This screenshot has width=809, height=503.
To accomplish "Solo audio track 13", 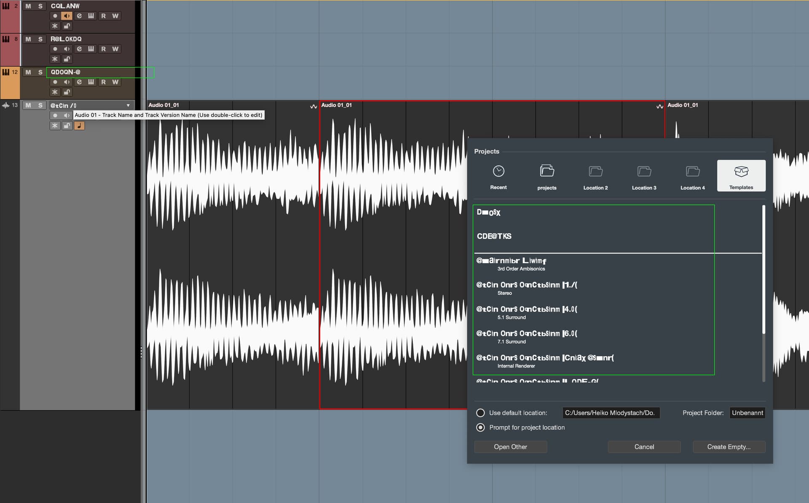I will [x=40, y=105].
